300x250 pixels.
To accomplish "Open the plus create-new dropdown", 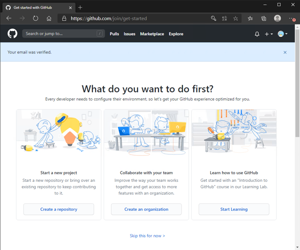I will [x=269, y=34].
